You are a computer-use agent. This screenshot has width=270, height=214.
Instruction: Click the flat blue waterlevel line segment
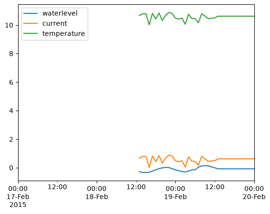click(236, 169)
